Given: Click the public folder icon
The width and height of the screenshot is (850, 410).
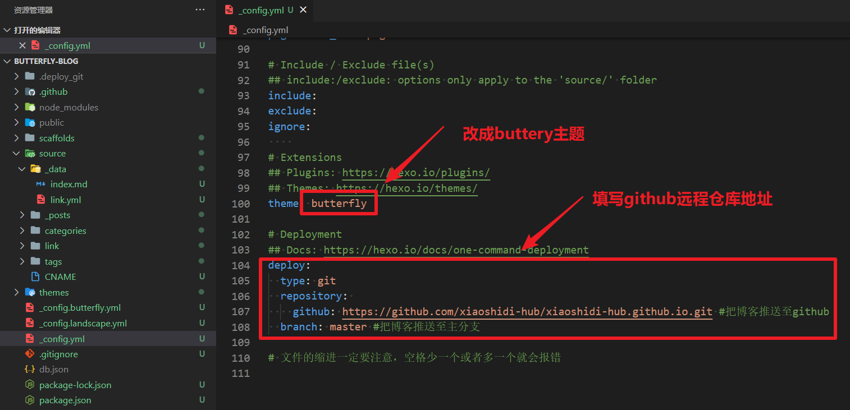Looking at the screenshot, I should tap(30, 122).
